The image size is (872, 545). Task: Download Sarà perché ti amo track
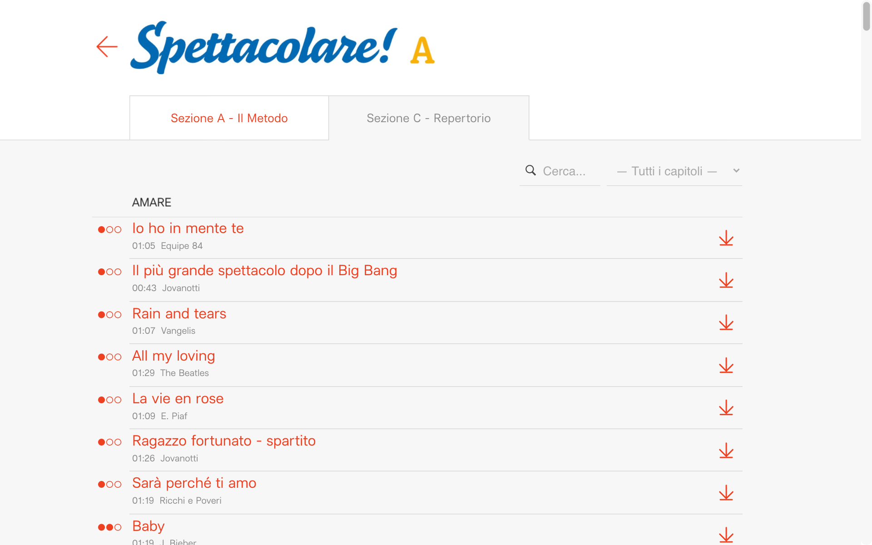coord(726,492)
